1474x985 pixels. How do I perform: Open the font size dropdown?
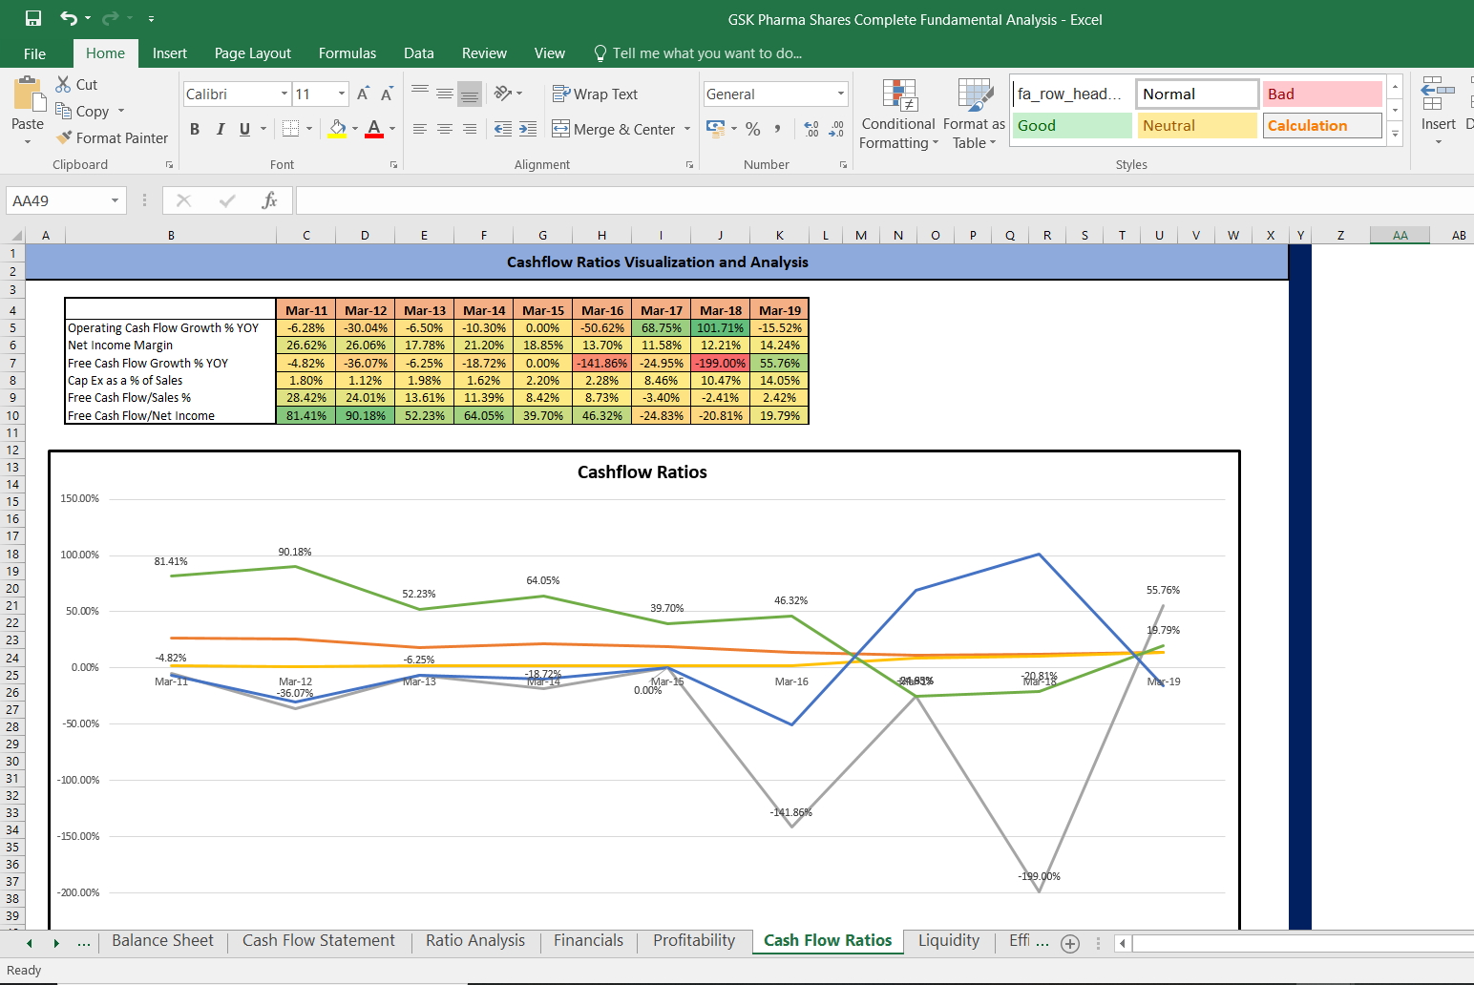(342, 94)
